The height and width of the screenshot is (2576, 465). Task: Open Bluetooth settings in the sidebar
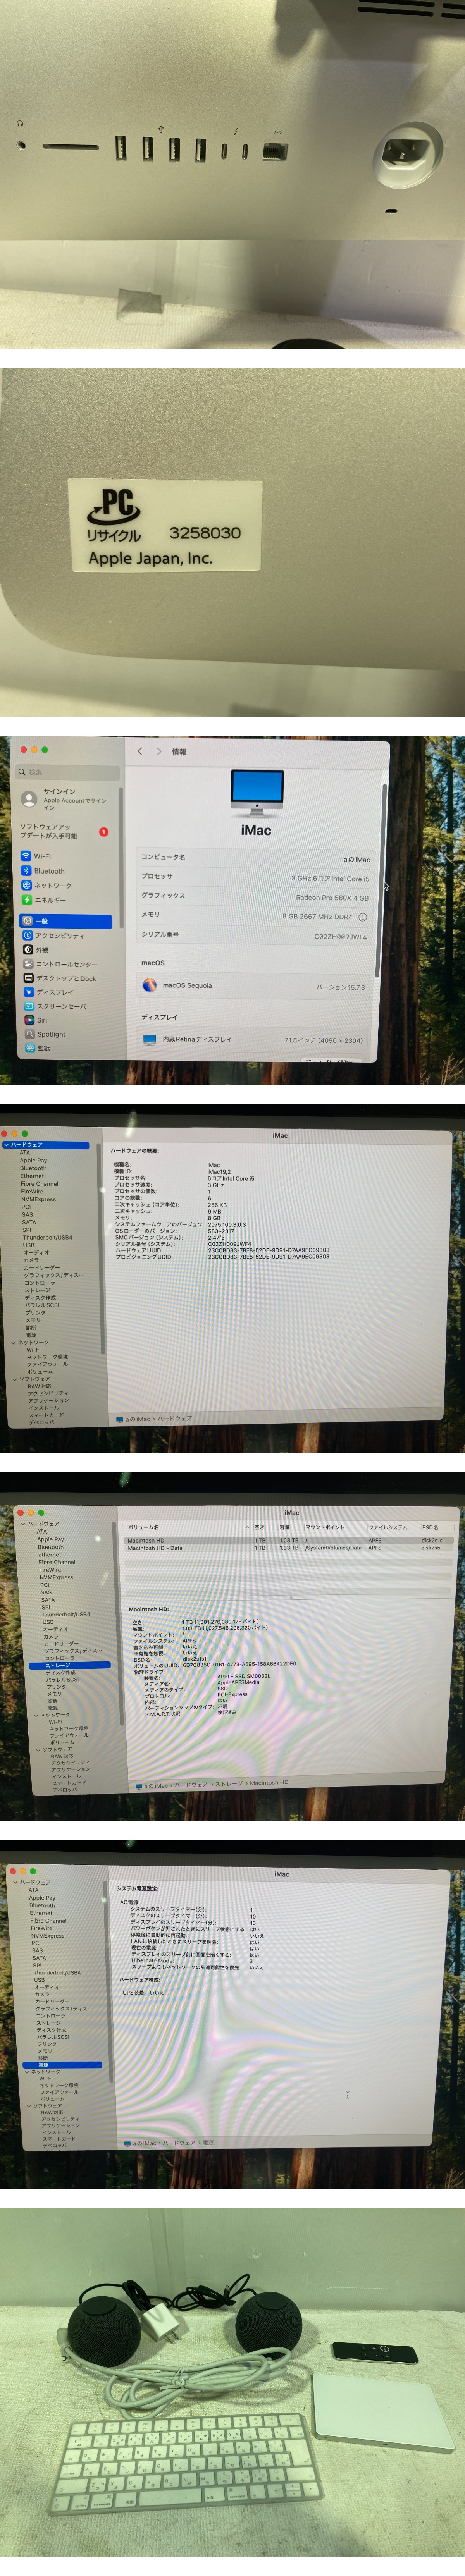48,871
